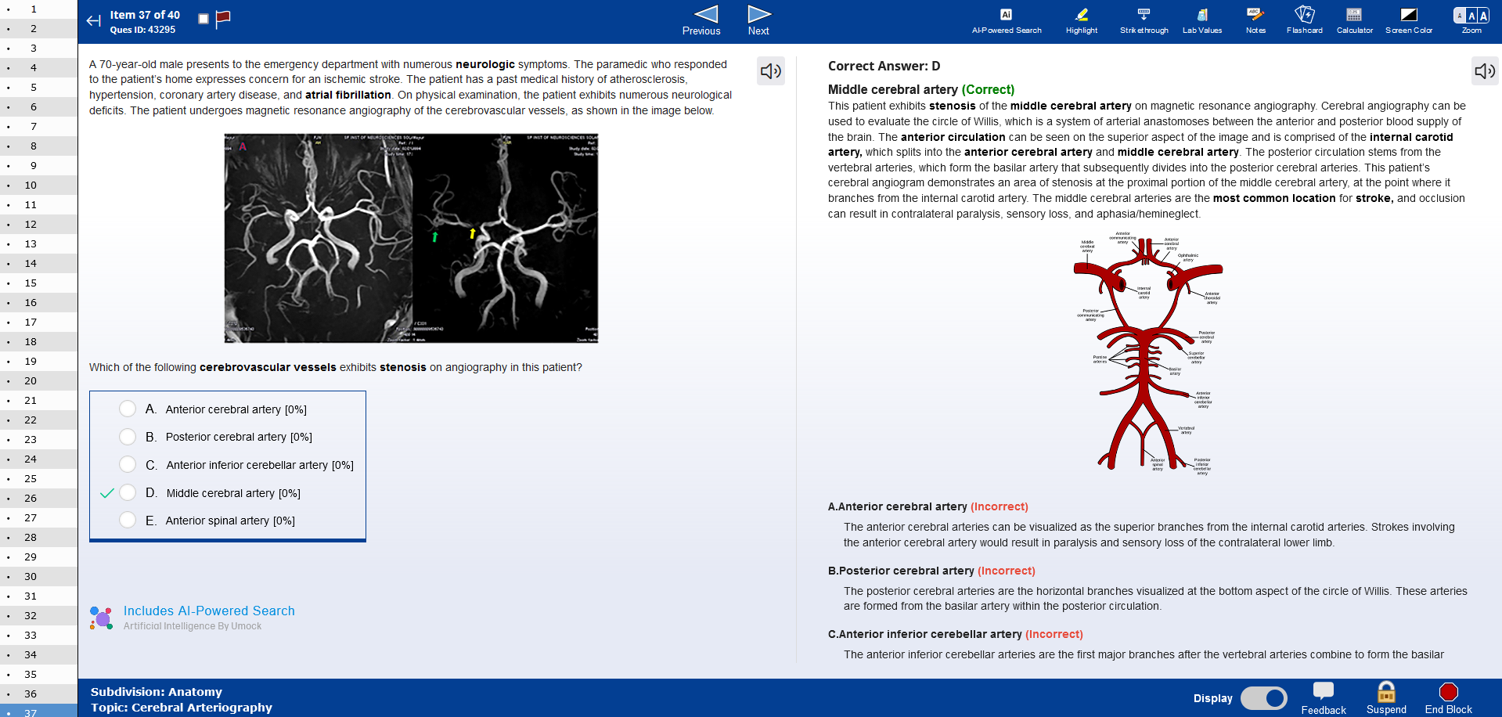
Task: Click the 'Correct Answer: D' heading
Action: [884, 67]
